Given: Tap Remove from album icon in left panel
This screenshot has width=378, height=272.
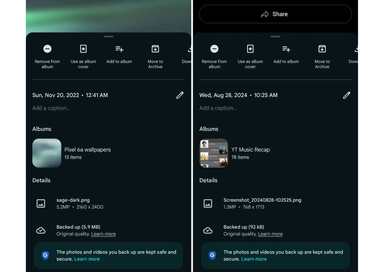Looking at the screenshot, I should (x=47, y=49).
